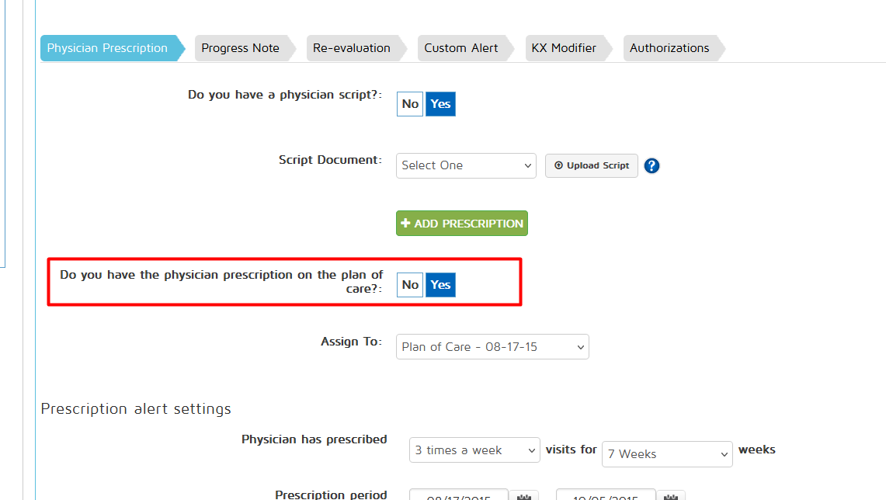This screenshot has width=886, height=500.
Task: Select Yes for physician script question
Action: point(440,104)
